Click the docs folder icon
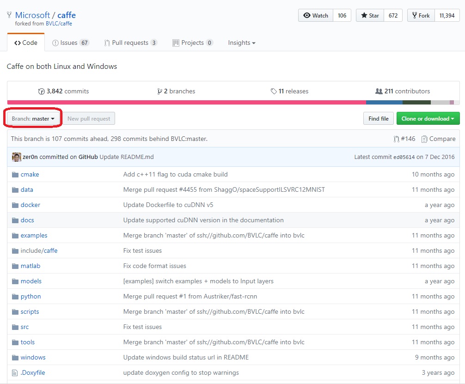465x384 pixels. coord(15,220)
